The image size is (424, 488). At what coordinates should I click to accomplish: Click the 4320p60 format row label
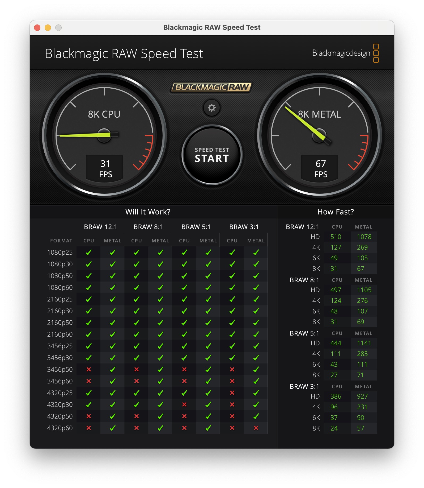point(60,428)
